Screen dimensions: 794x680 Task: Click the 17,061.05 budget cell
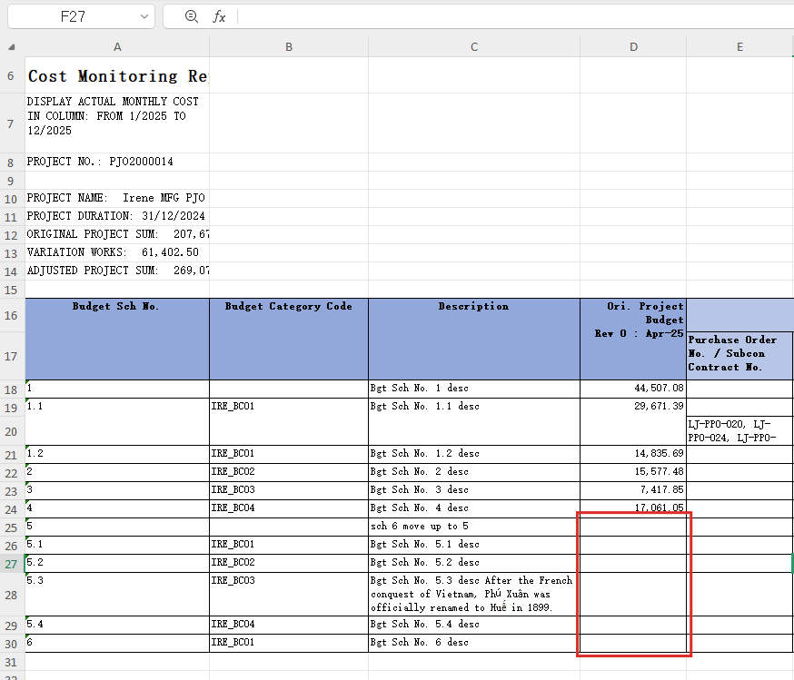coord(633,508)
